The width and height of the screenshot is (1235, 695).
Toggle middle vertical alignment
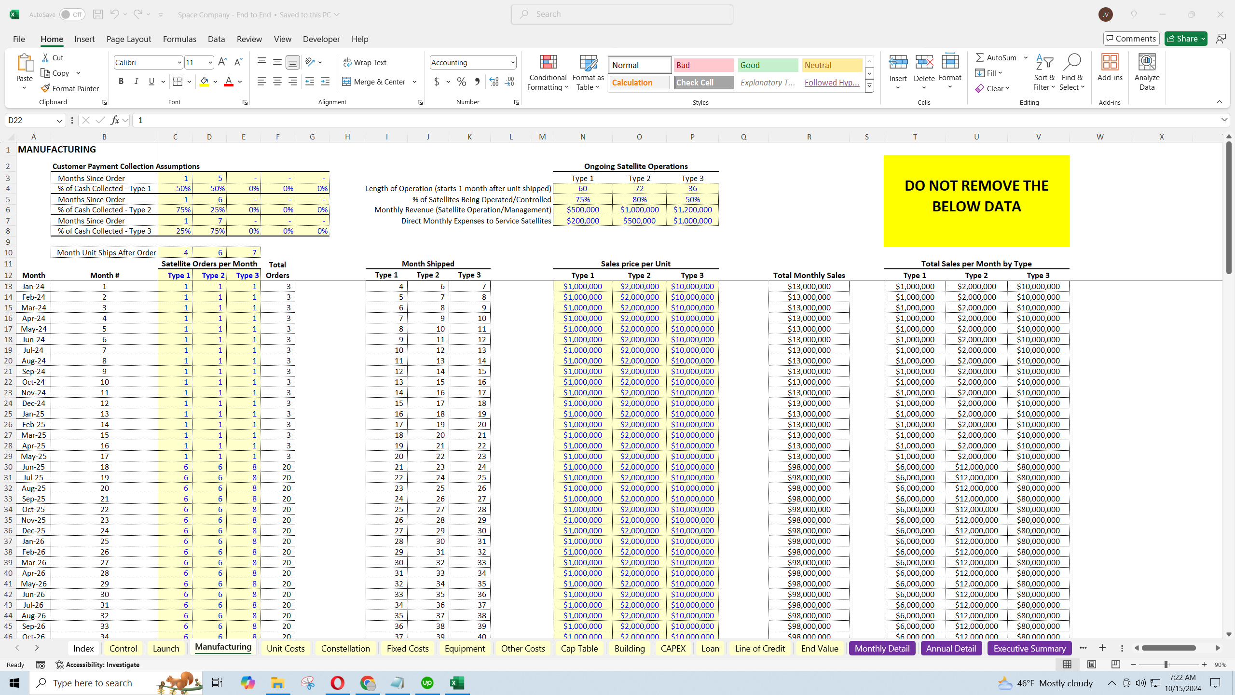pos(277,62)
